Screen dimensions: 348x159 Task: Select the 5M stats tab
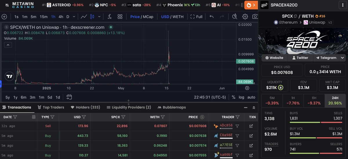click(x=272, y=101)
